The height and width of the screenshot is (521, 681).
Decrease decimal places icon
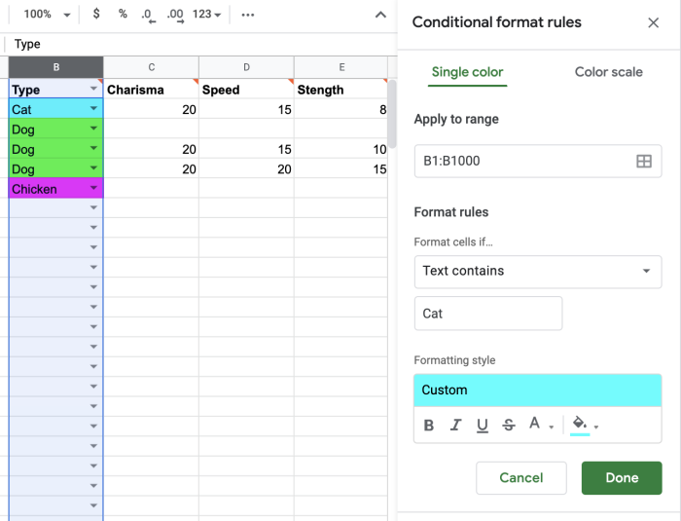click(148, 15)
